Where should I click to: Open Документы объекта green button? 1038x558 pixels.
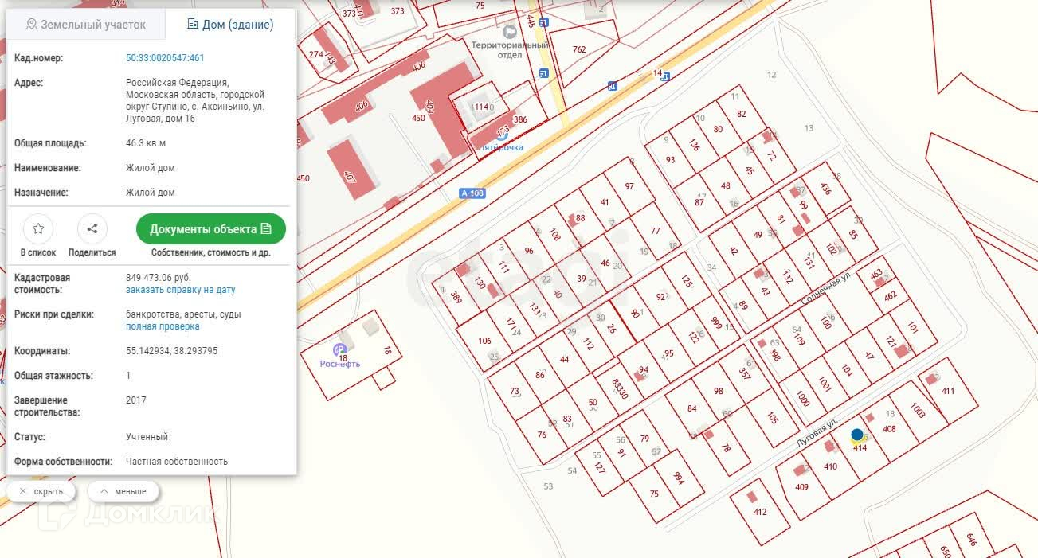[211, 229]
